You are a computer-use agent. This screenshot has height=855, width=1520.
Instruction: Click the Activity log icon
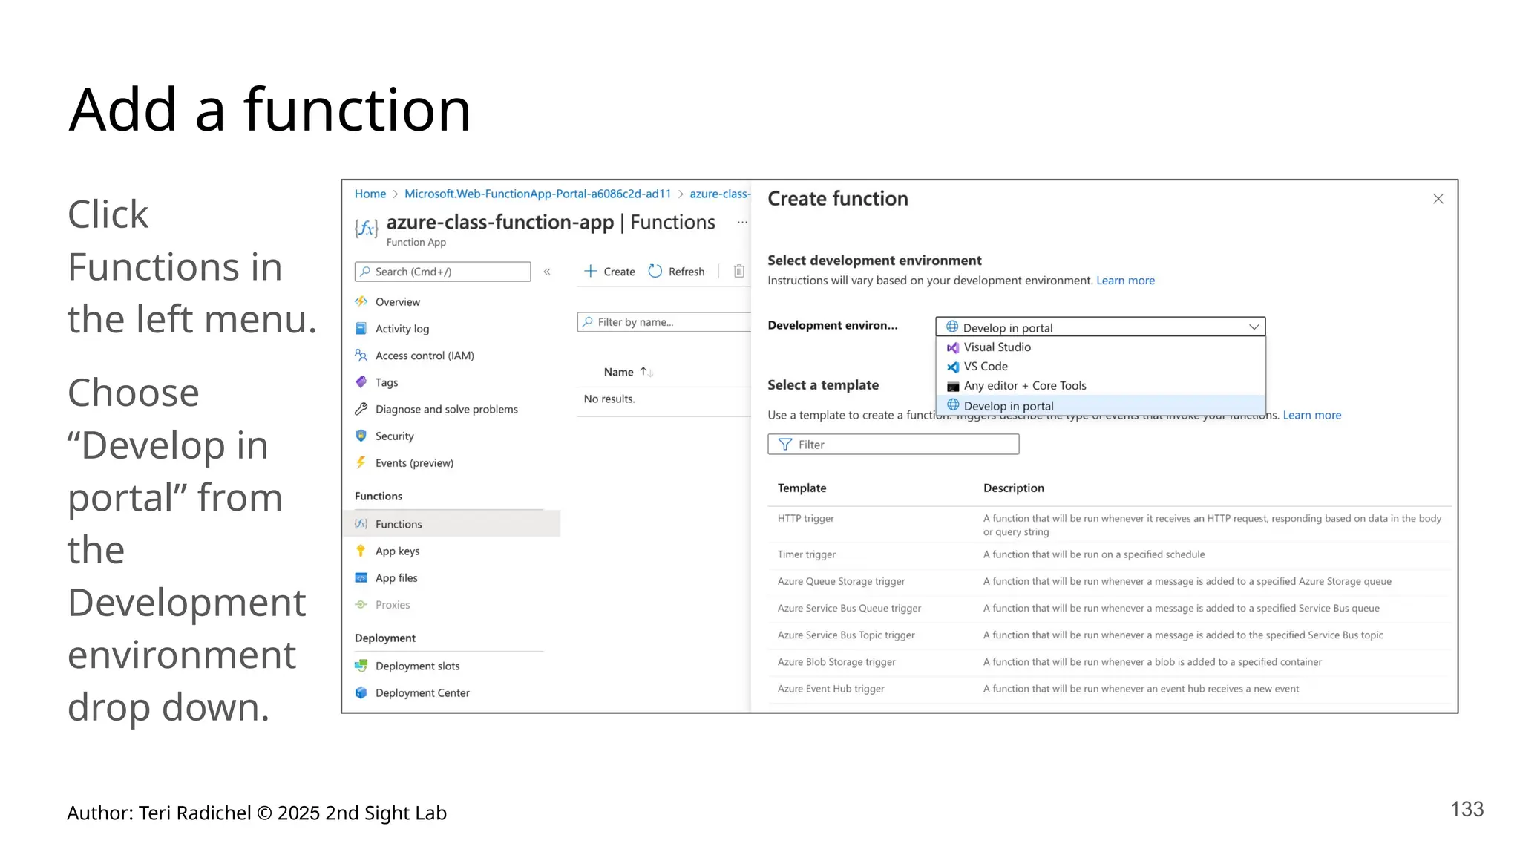click(x=361, y=328)
